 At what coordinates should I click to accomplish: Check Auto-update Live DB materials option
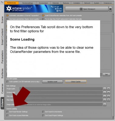8,82
